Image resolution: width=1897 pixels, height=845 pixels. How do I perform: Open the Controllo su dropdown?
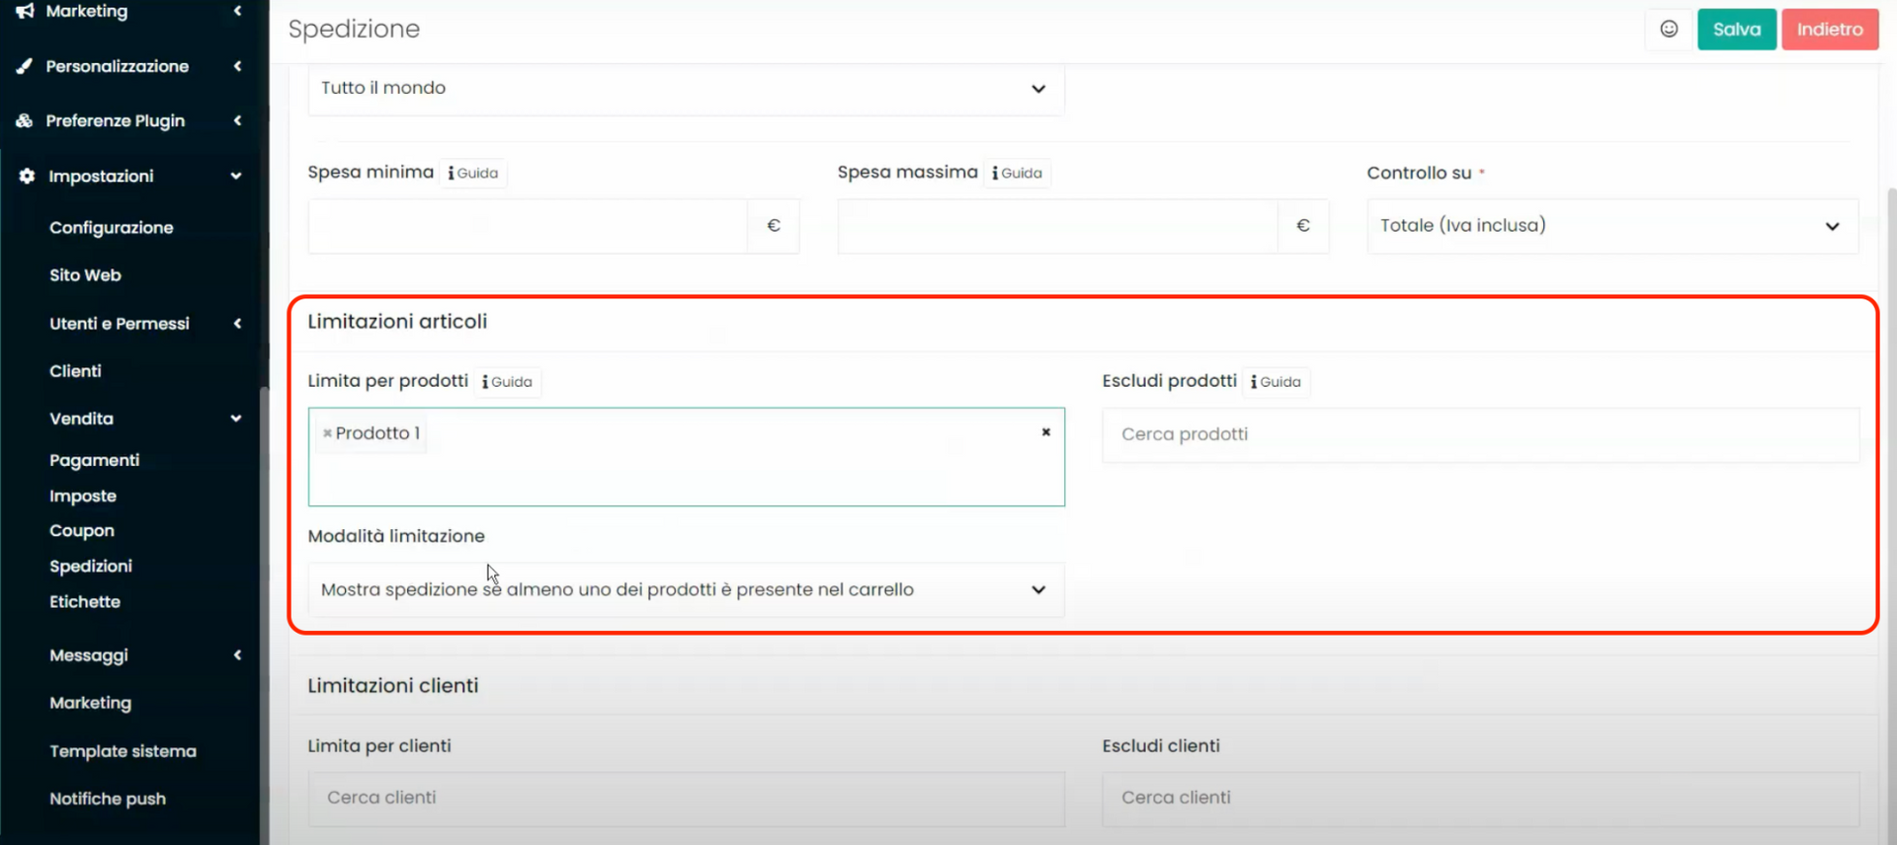[x=1611, y=226]
